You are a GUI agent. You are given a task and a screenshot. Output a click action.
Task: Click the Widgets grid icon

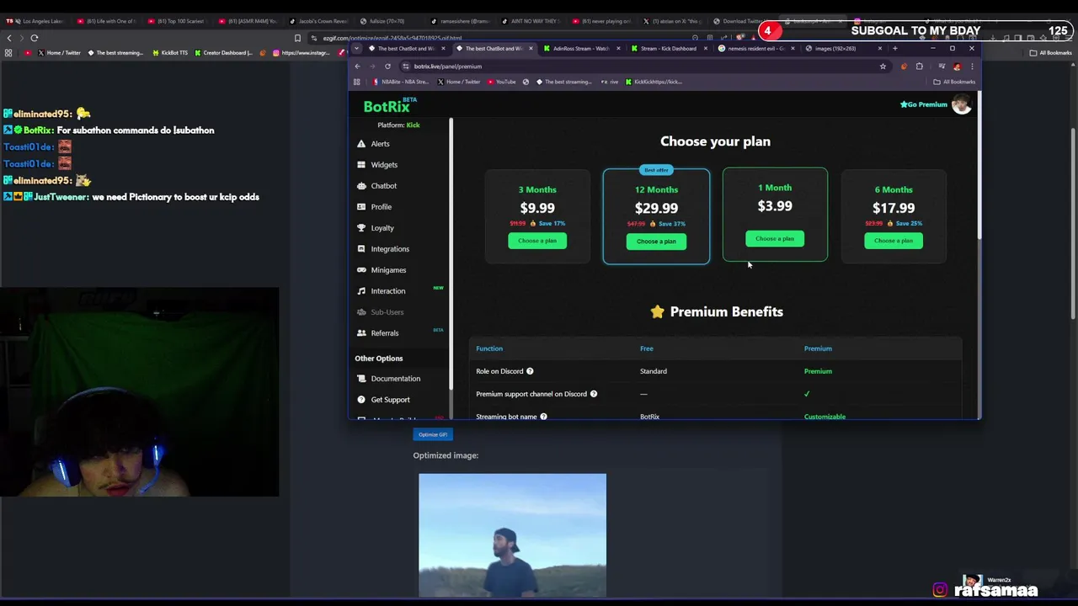click(361, 165)
